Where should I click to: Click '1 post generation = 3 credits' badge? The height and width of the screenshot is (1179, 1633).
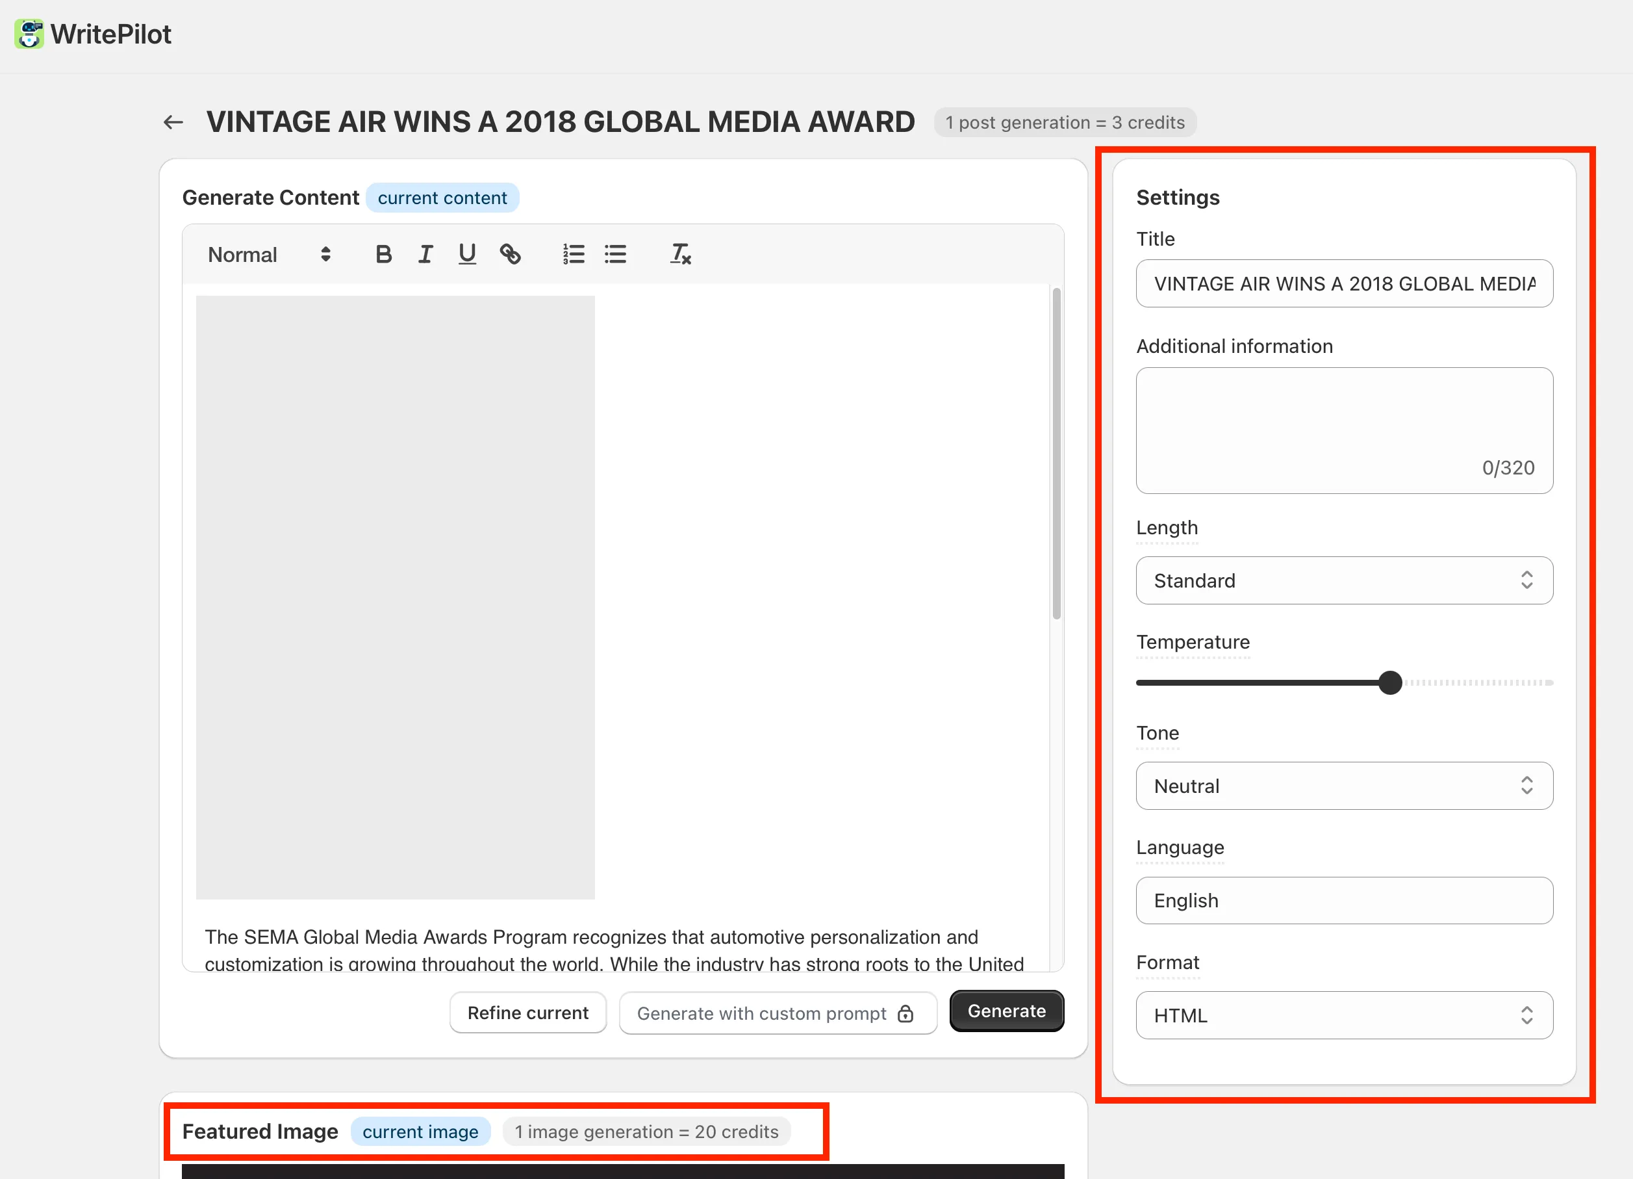(x=1065, y=122)
